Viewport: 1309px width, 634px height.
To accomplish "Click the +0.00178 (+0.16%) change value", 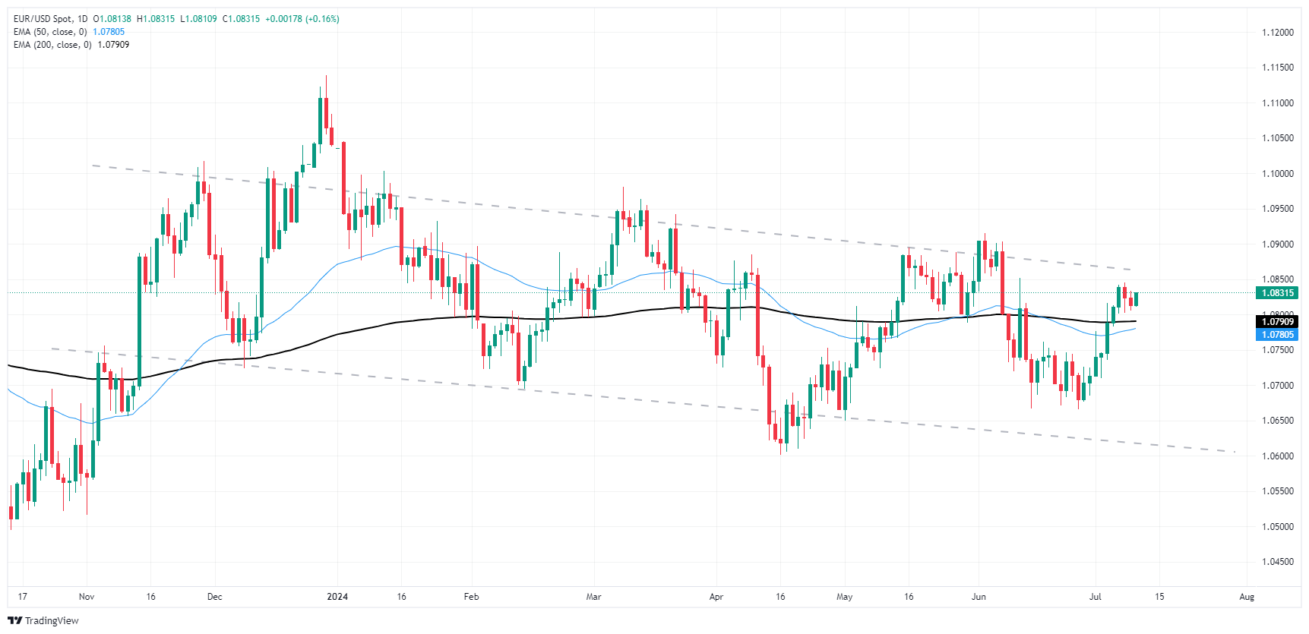I will pyautogui.click(x=302, y=19).
